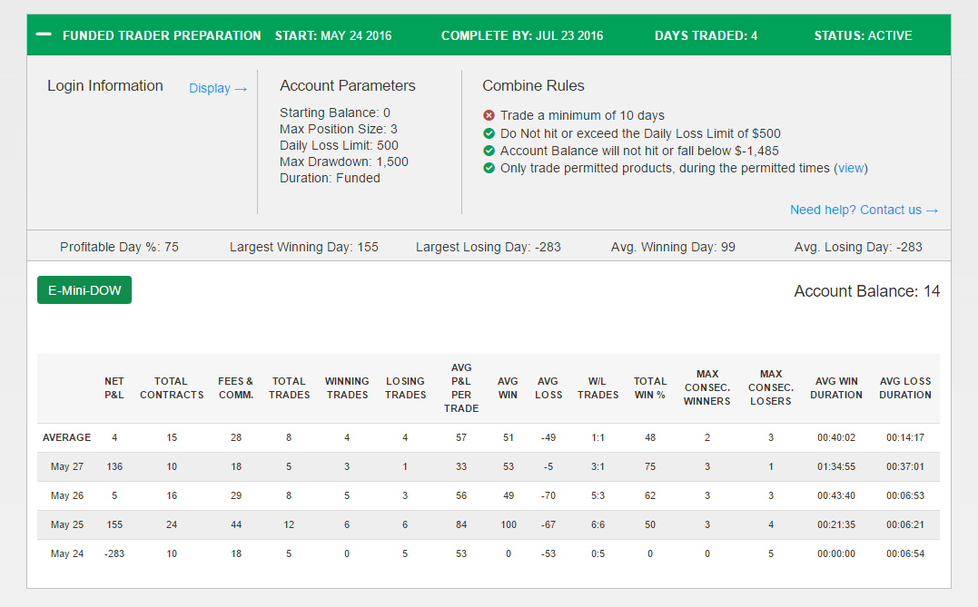Click the AVG WIN column header

tap(508, 387)
